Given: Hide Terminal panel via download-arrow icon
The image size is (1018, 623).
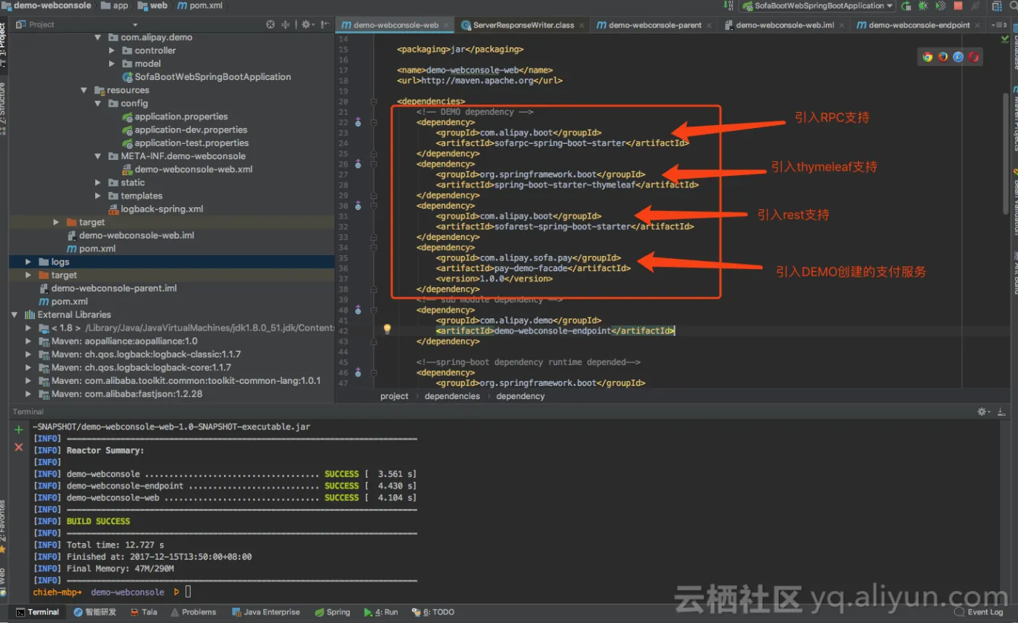Looking at the screenshot, I should [1001, 411].
